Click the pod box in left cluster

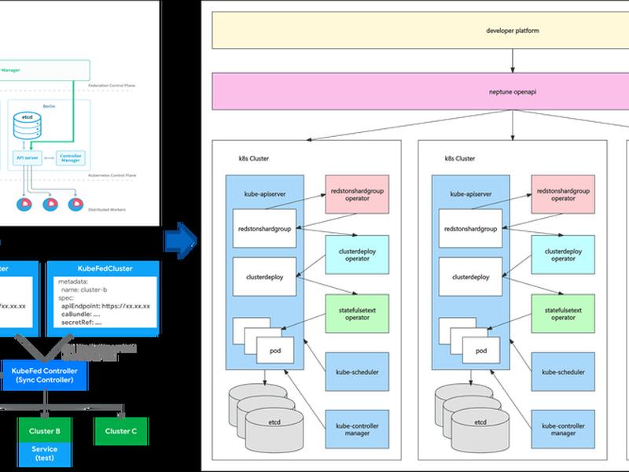pyautogui.click(x=275, y=350)
